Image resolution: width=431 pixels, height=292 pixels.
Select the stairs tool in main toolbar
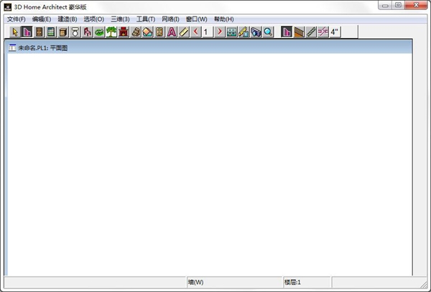click(136, 32)
